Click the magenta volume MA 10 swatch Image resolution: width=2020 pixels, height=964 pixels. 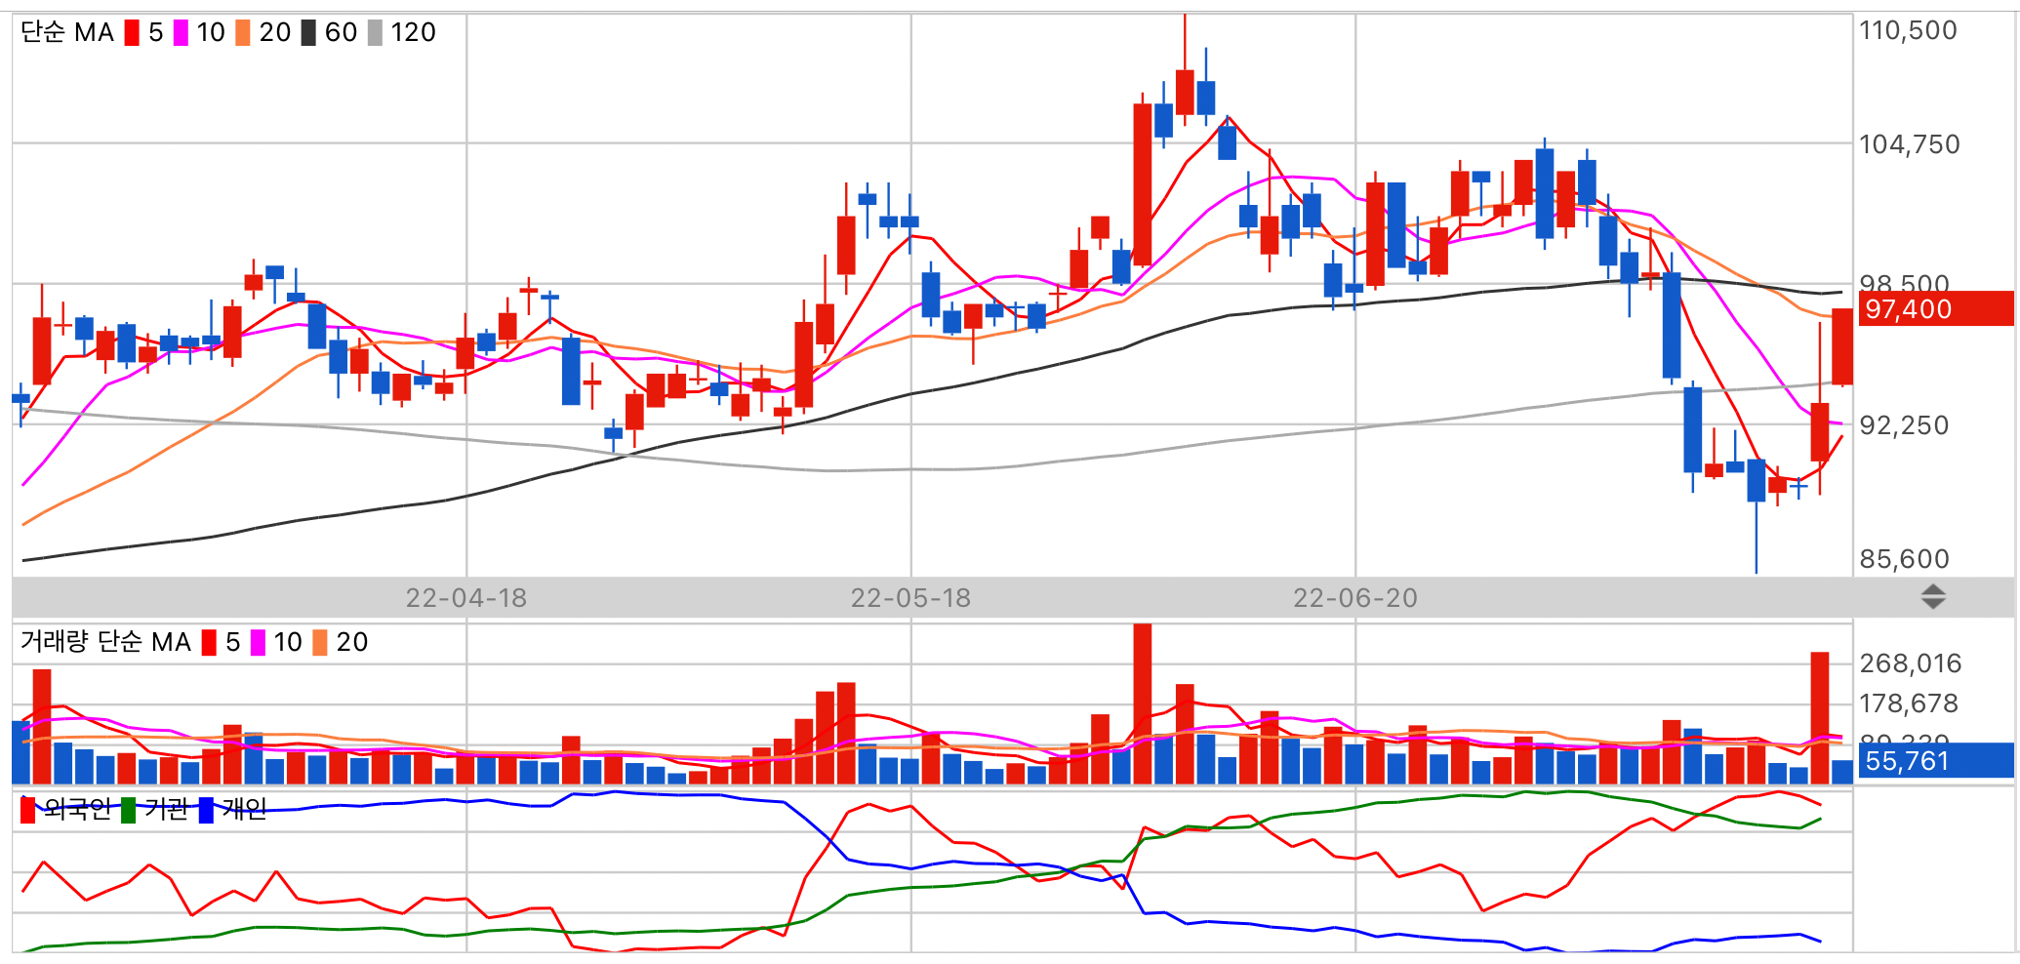coord(258,643)
